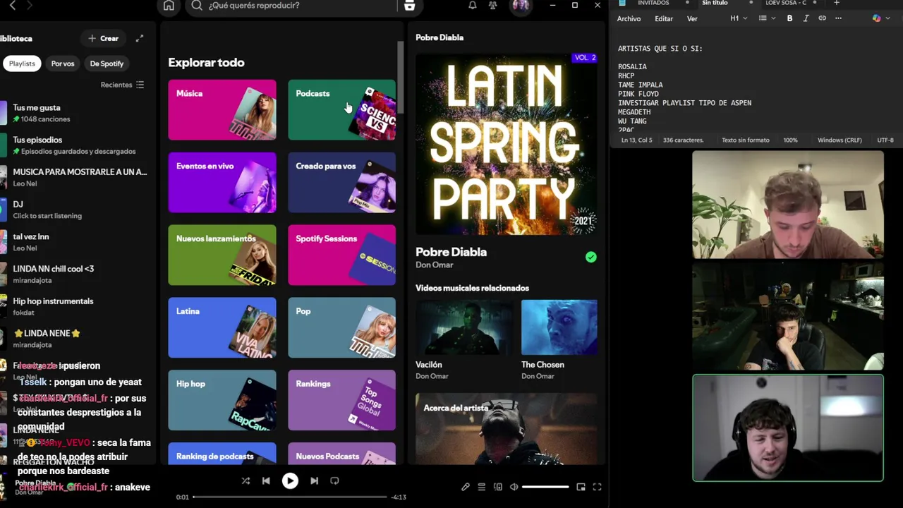903x508 pixels.
Task: Open Ver menu in Notepad
Action: 692,19
